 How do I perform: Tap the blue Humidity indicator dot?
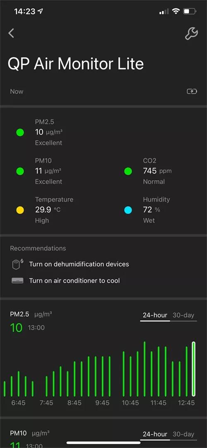[128, 210]
